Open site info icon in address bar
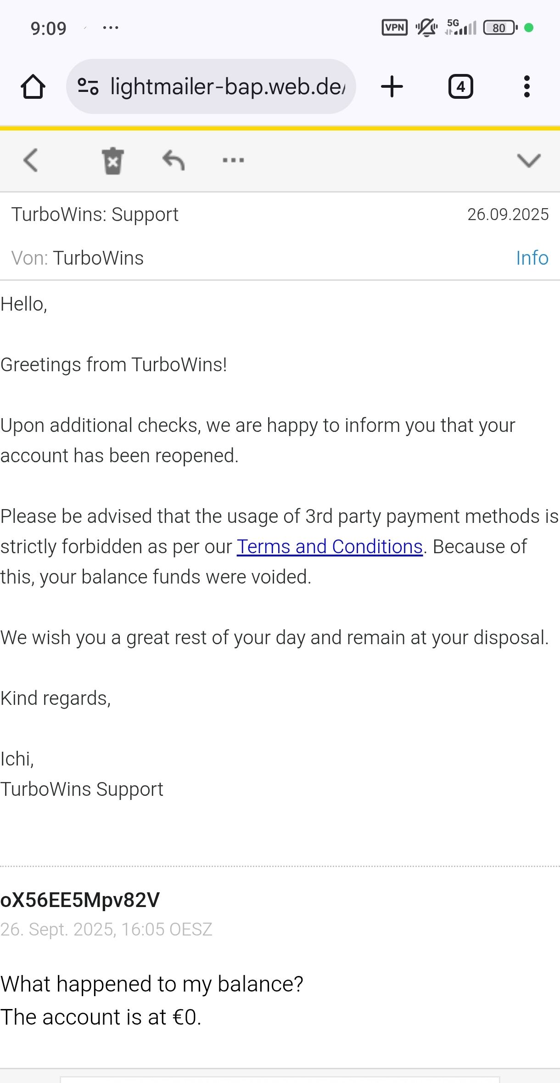The height and width of the screenshot is (1083, 560). click(88, 86)
